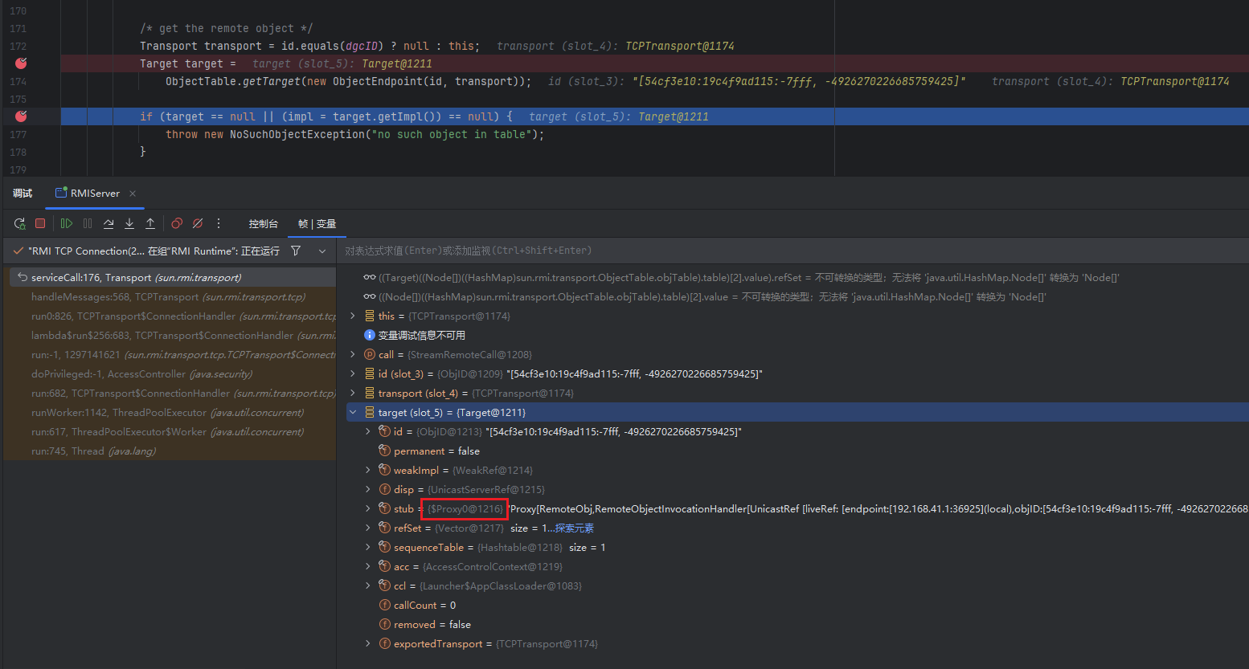Toggle the breakpoint on line 176
This screenshot has height=669, width=1249.
(x=21, y=116)
